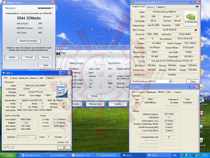
Task: Click the 3DMark06 taskbar button
Action: tap(82, 155)
